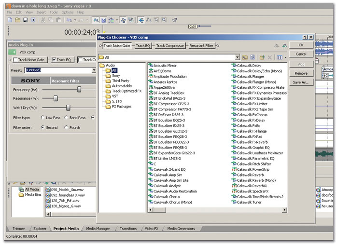Open the Preset dropdown arrow
Screen dimensions: 338x245
[94, 70]
